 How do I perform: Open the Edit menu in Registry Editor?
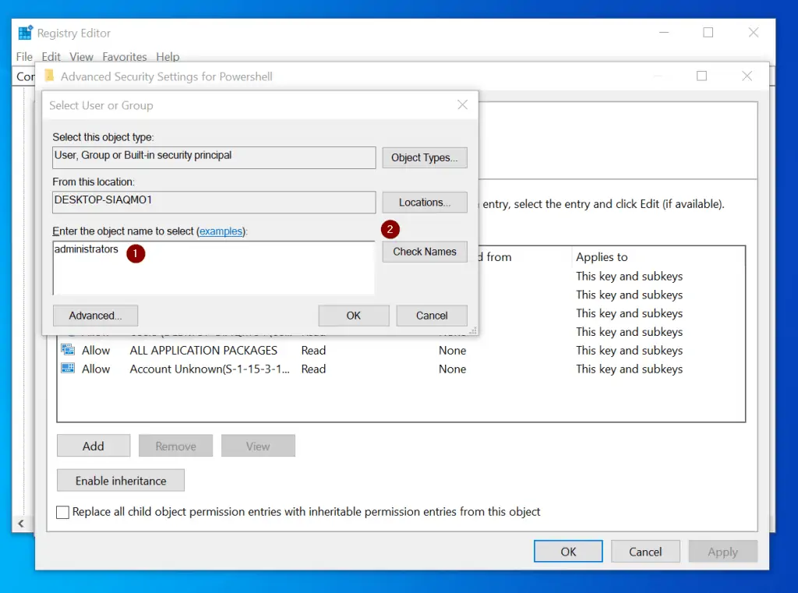51,57
